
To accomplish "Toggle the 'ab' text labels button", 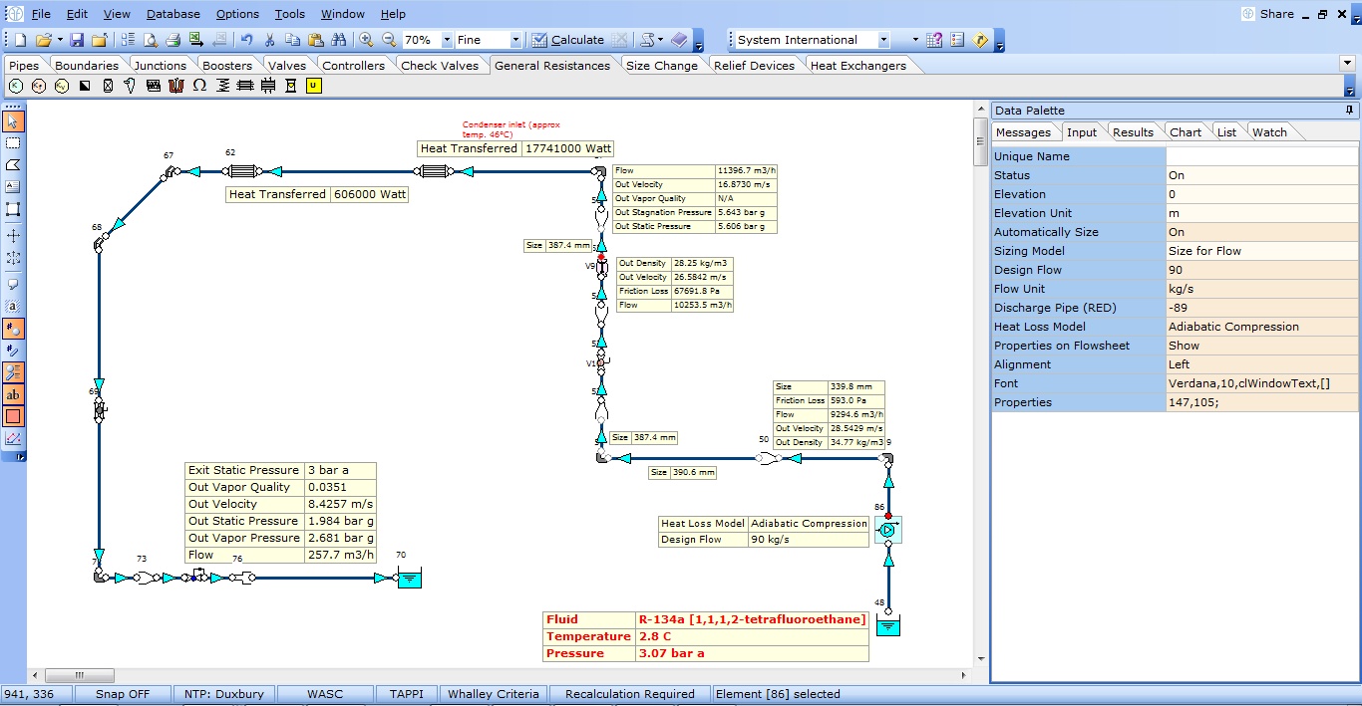I will [13, 394].
